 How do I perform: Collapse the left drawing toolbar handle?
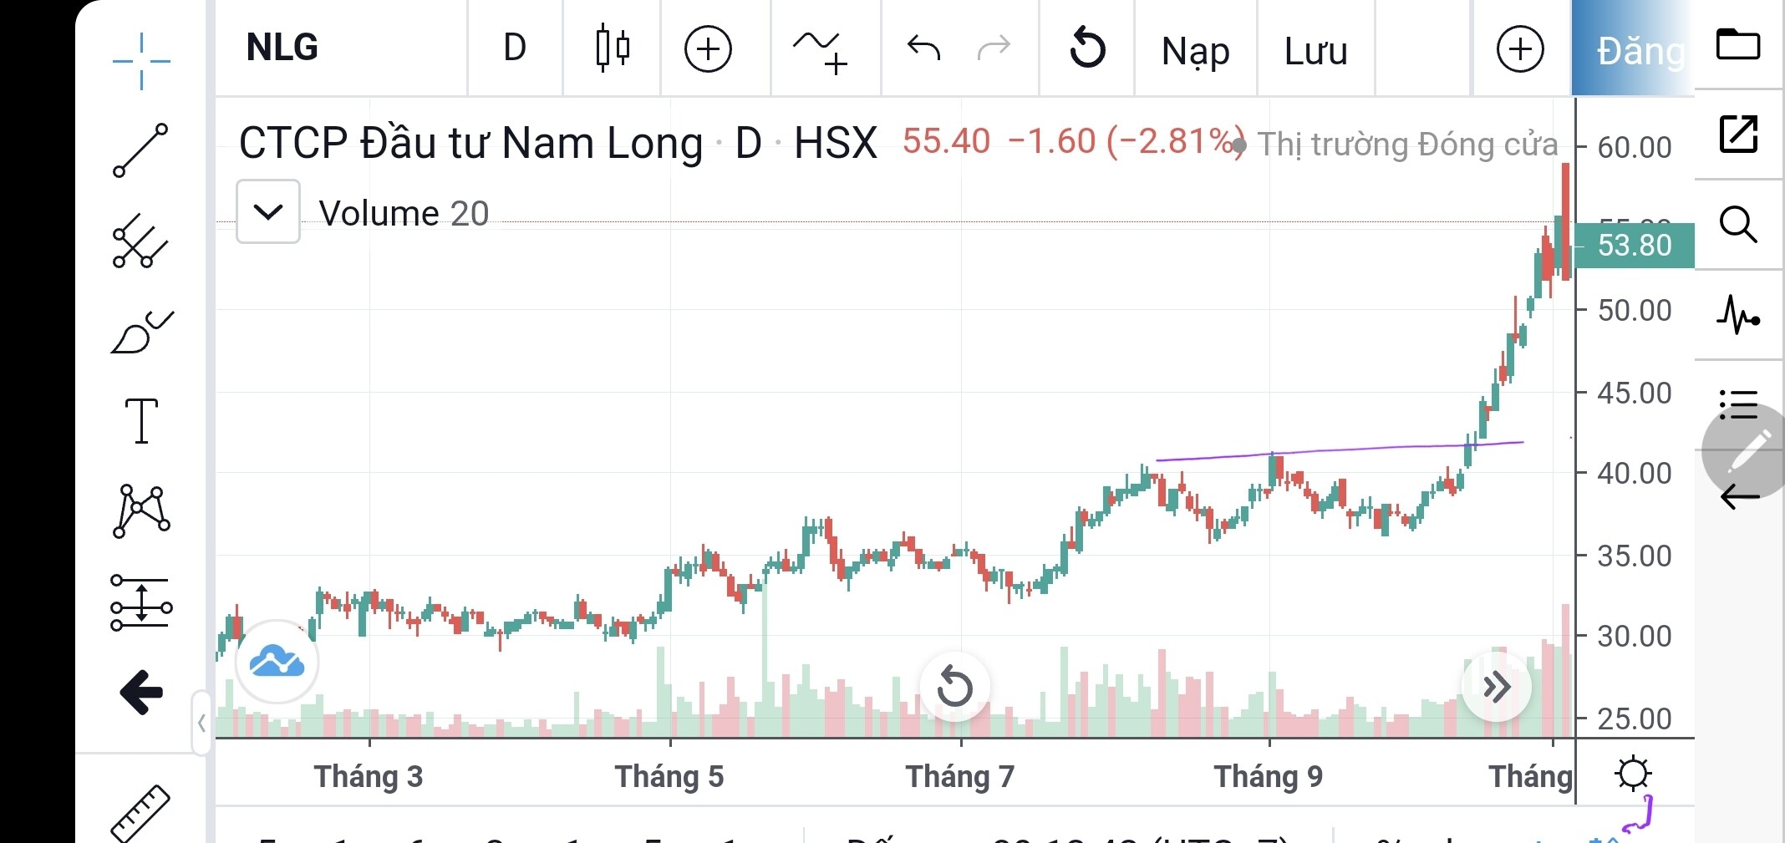(x=201, y=723)
